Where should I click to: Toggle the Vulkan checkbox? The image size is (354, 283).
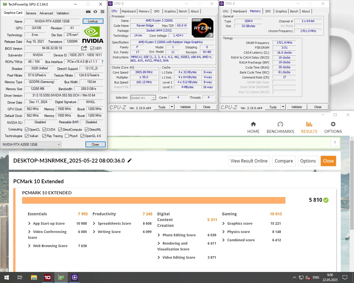pyautogui.click(x=27, y=136)
